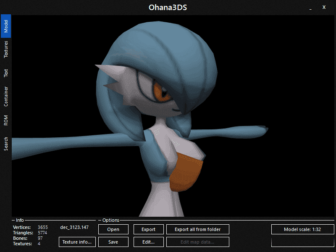Click the 3D model preview viewport
The height and width of the screenshot is (252, 336).
(173, 116)
